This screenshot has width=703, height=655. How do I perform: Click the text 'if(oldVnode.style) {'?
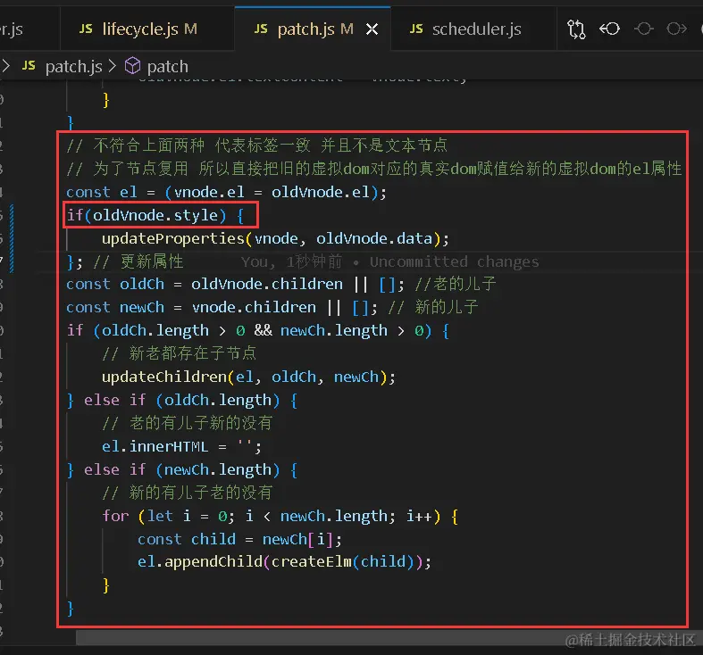[x=155, y=215]
